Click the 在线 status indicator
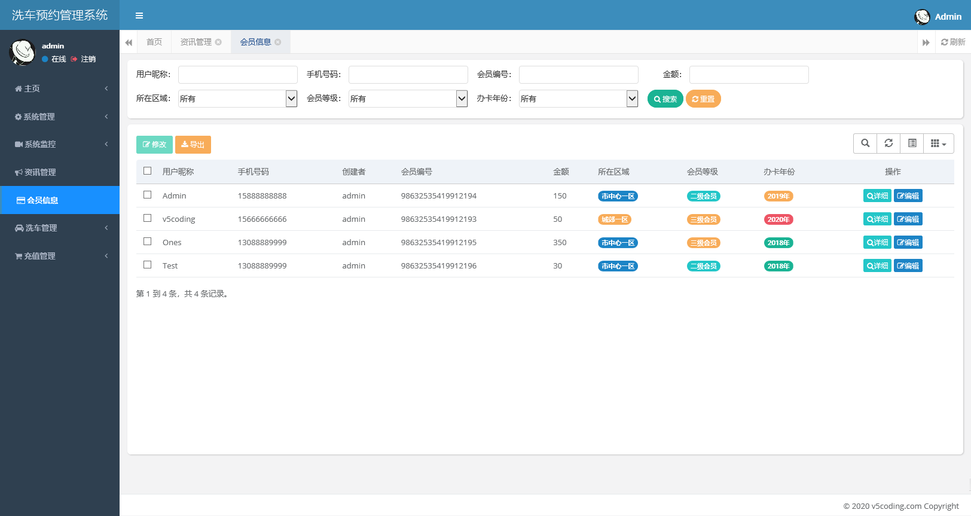Viewport: 971px width, 516px height. 54,59
